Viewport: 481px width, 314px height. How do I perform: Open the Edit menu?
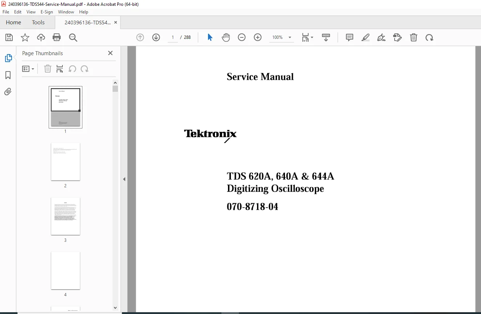coord(18,12)
